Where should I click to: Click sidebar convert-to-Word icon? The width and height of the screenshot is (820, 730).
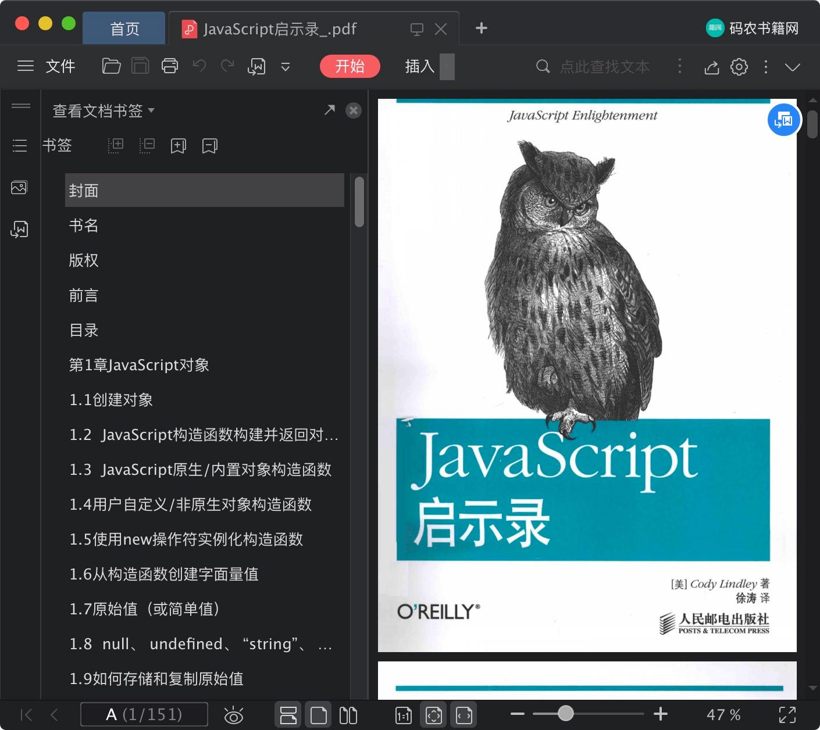[x=19, y=229]
